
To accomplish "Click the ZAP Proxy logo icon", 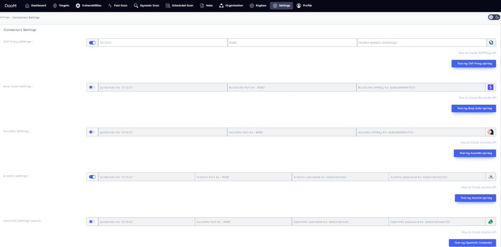I will pyautogui.click(x=491, y=42).
